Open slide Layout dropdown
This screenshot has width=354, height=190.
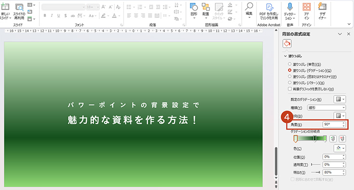click(31, 5)
